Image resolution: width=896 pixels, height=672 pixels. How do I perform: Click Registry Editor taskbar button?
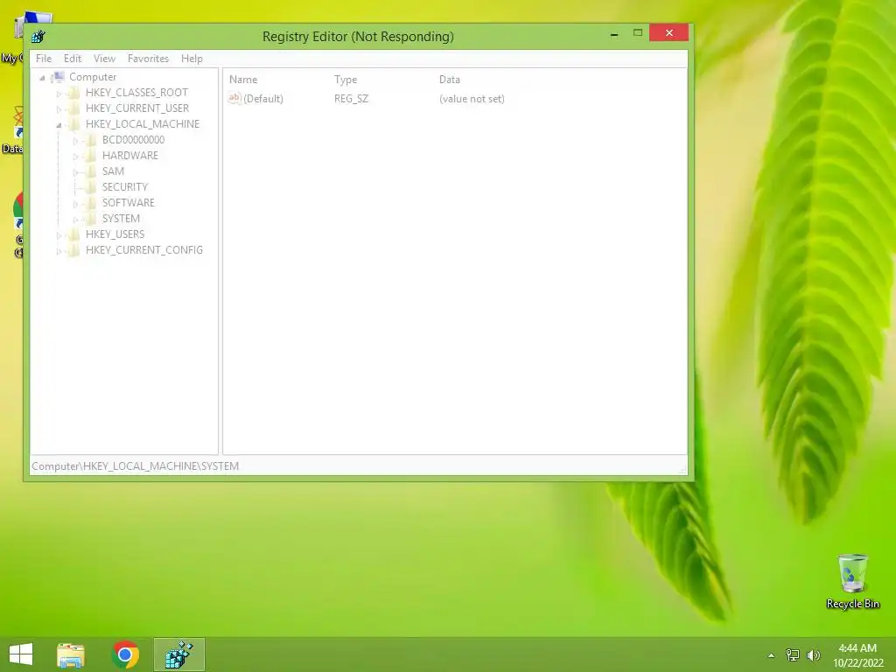click(179, 654)
